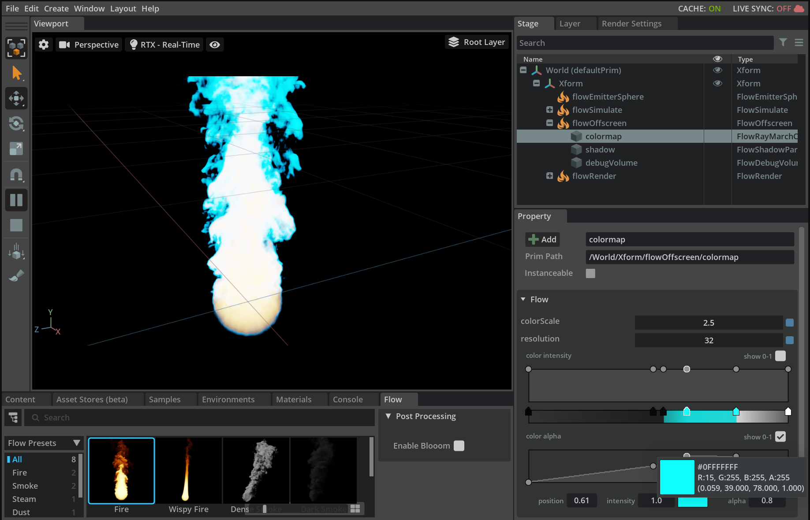Open viewport eye display options
The height and width of the screenshot is (520, 810).
point(215,45)
